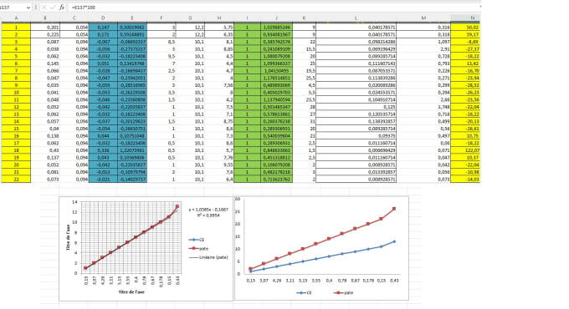Select pate legend entry in left chart
569x309 pixels.
tap(198, 249)
